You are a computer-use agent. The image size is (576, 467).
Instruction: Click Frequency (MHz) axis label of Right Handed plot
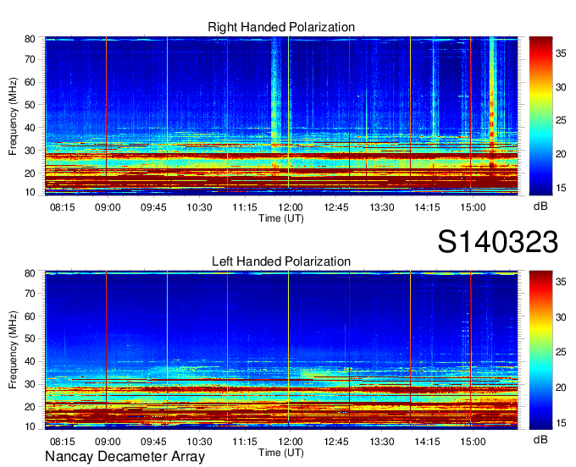point(13,116)
